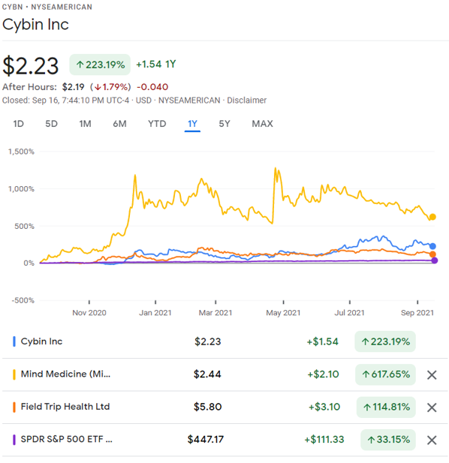Click the Jul 2021 axis label
This screenshot has height=463, width=449.
[349, 313]
